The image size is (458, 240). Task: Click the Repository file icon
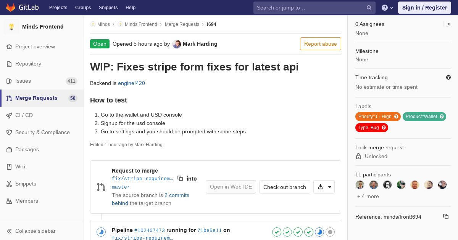tap(9, 64)
